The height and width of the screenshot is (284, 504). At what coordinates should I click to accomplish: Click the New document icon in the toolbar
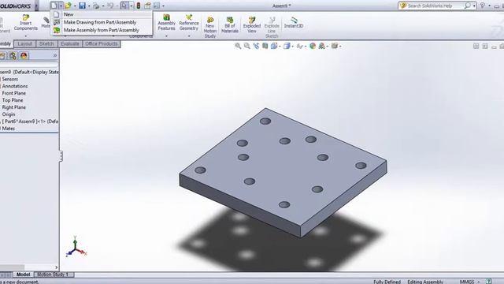(x=54, y=6)
